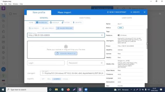Open the API sidebar icon
Viewport: 165px width, 92px height.
pos(3,42)
